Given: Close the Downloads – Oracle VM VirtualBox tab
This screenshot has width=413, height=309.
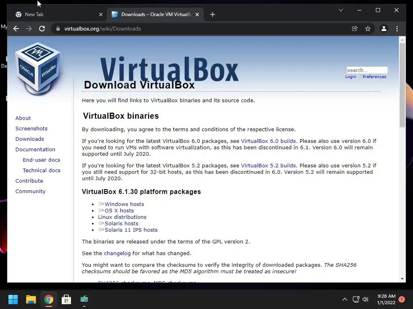Looking at the screenshot, I should [x=197, y=14].
